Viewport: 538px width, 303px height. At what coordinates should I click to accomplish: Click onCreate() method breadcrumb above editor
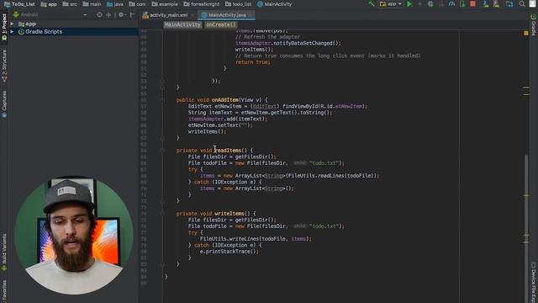tap(221, 24)
